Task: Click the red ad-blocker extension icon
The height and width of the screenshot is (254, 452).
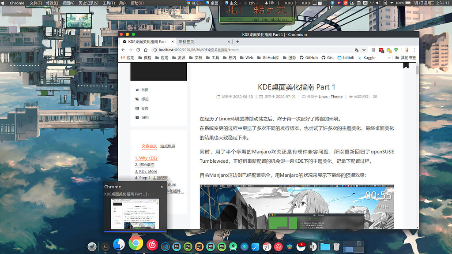Action: (x=381, y=50)
